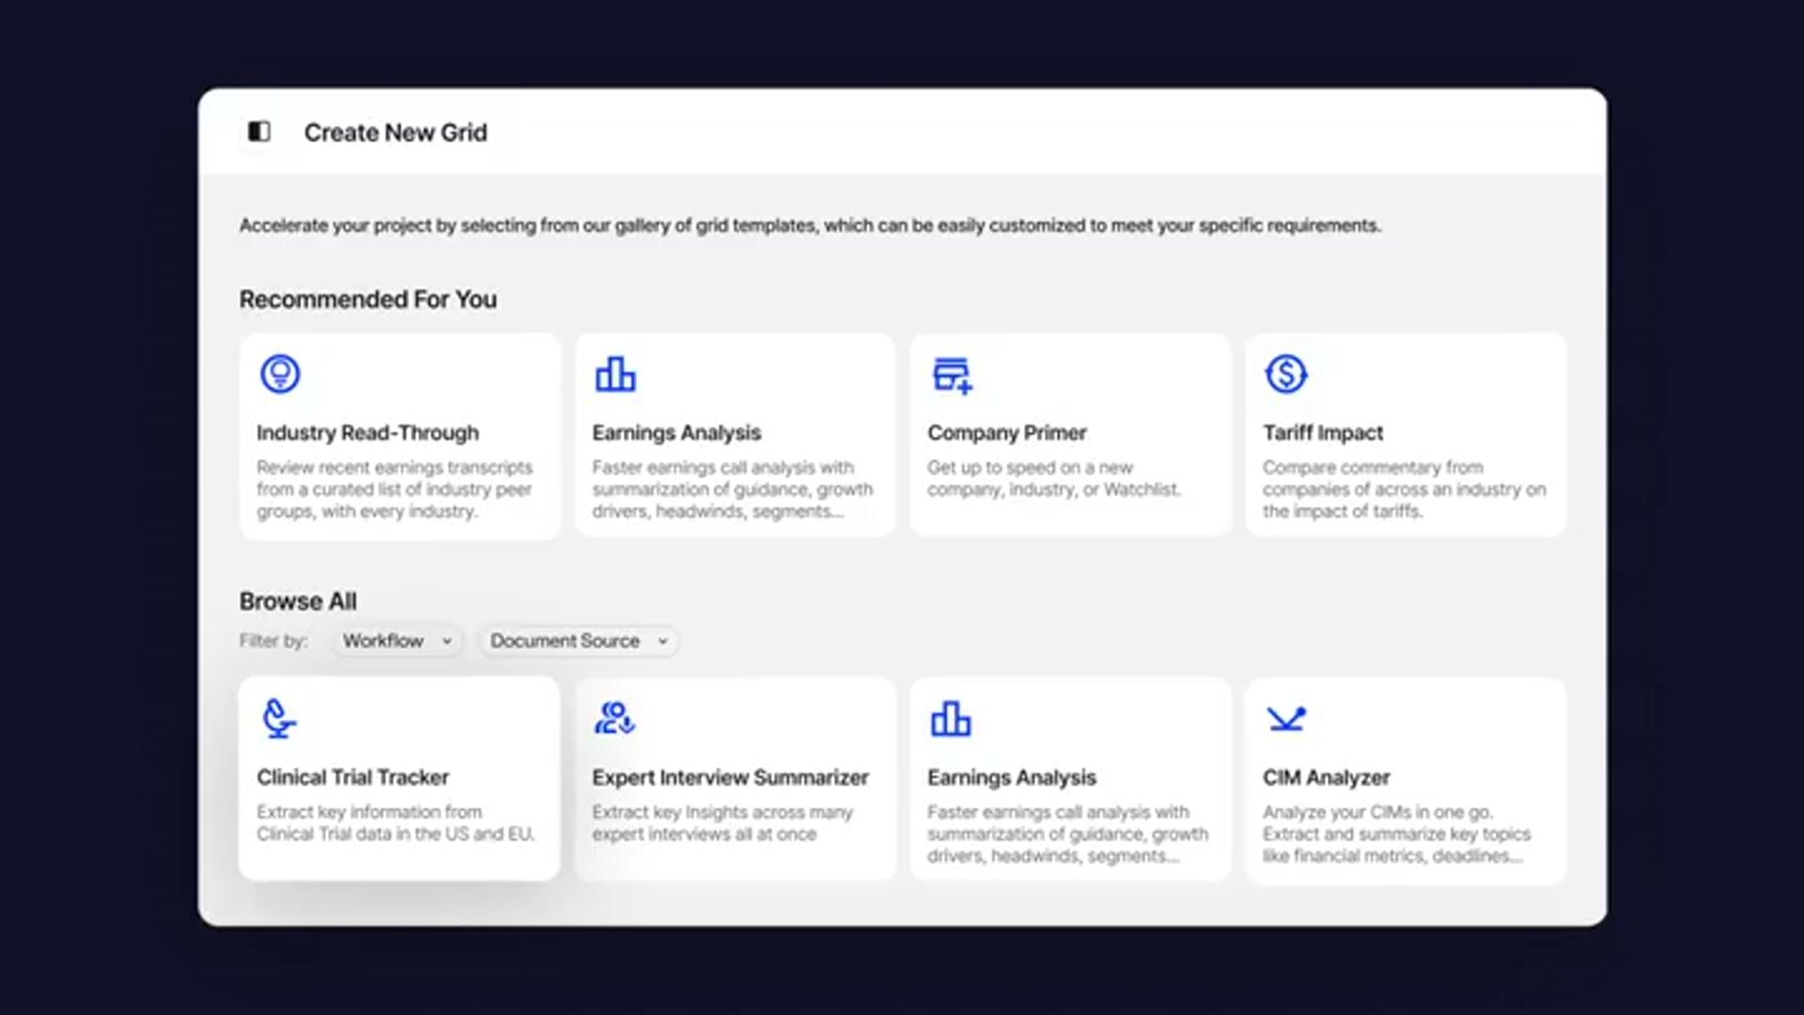Viewport: 1804px width, 1015px height.
Task: Select the Industry Read-Through template title
Action: point(367,433)
